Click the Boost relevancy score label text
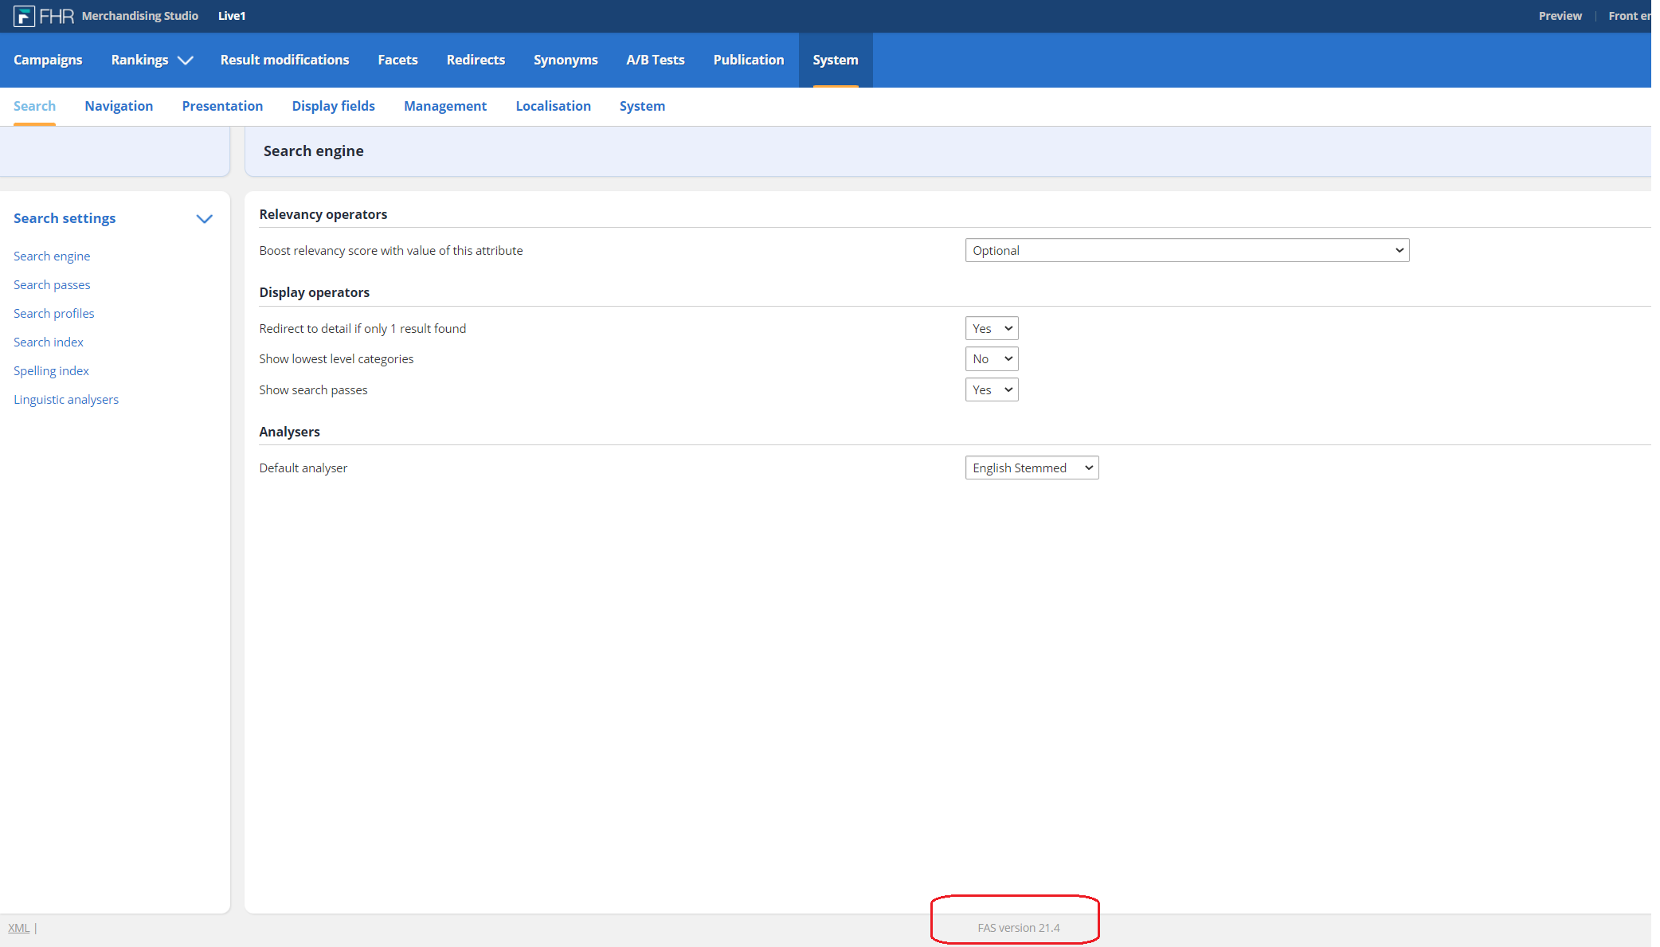The image size is (1660, 947). [391, 250]
